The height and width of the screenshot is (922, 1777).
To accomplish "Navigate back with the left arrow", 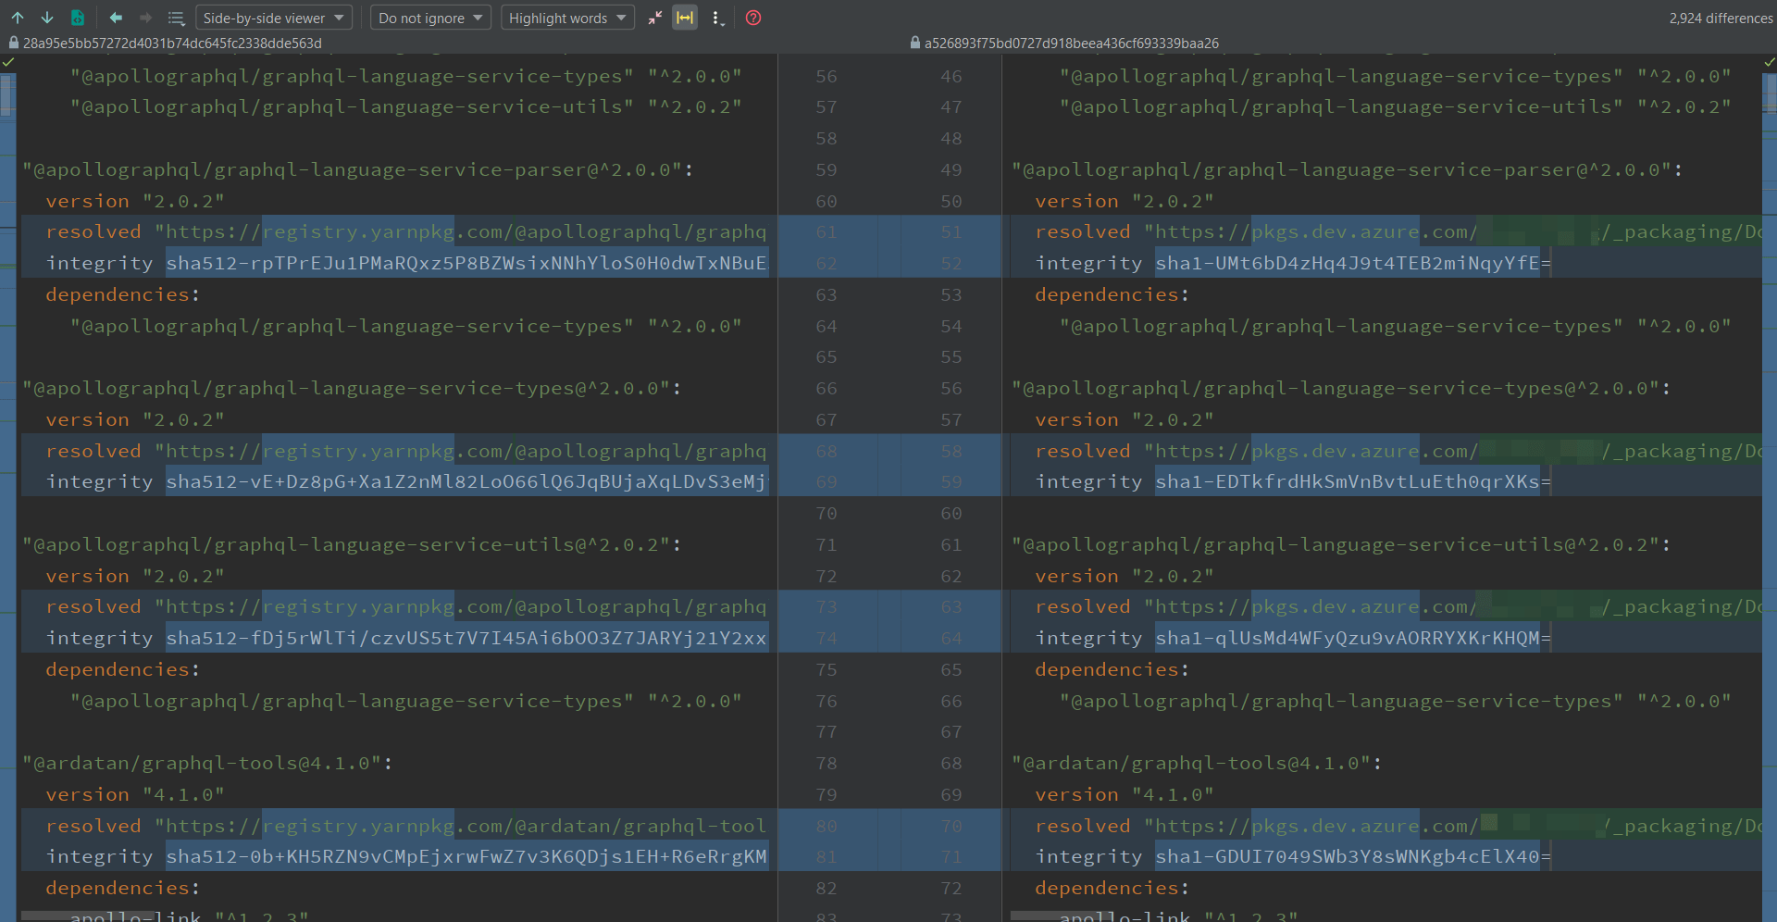I will [115, 18].
